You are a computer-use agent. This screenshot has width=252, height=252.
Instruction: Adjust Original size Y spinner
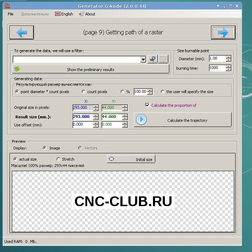(x=125, y=108)
